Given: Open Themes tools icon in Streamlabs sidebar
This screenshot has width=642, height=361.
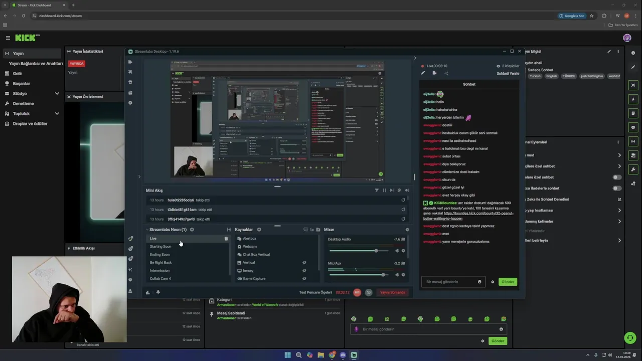Looking at the screenshot, I should coord(130,72).
